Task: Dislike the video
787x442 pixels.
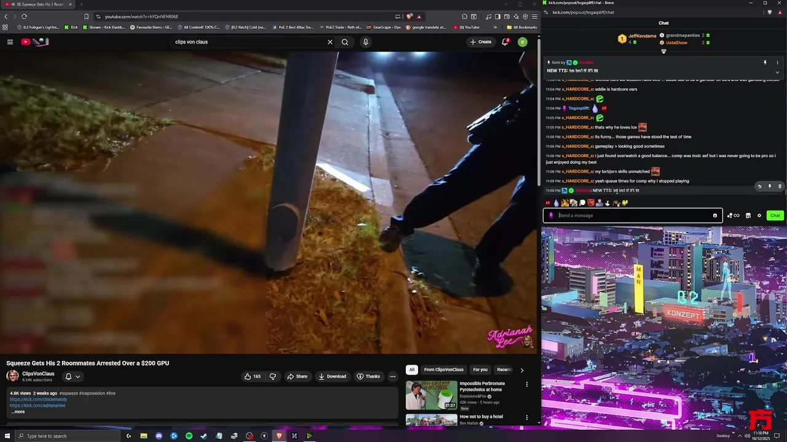Action: pos(272,376)
